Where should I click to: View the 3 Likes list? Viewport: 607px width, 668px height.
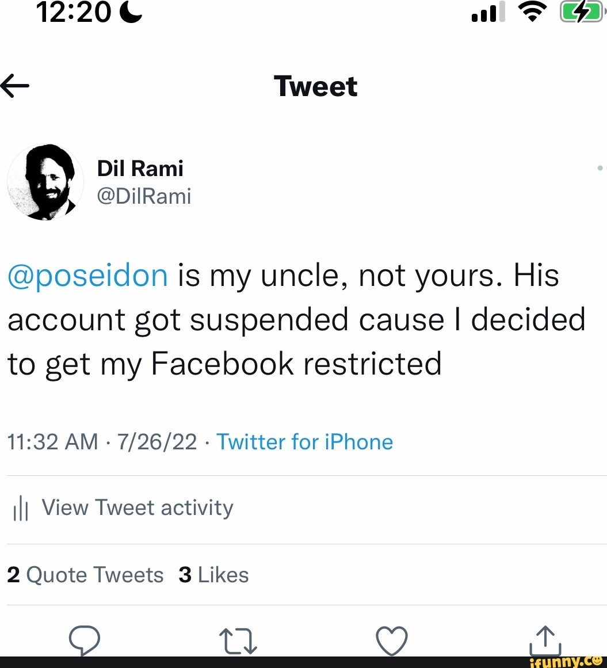click(213, 575)
